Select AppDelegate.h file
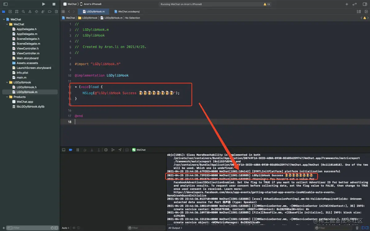Screen dimensions: 370x231 pos(27,29)
